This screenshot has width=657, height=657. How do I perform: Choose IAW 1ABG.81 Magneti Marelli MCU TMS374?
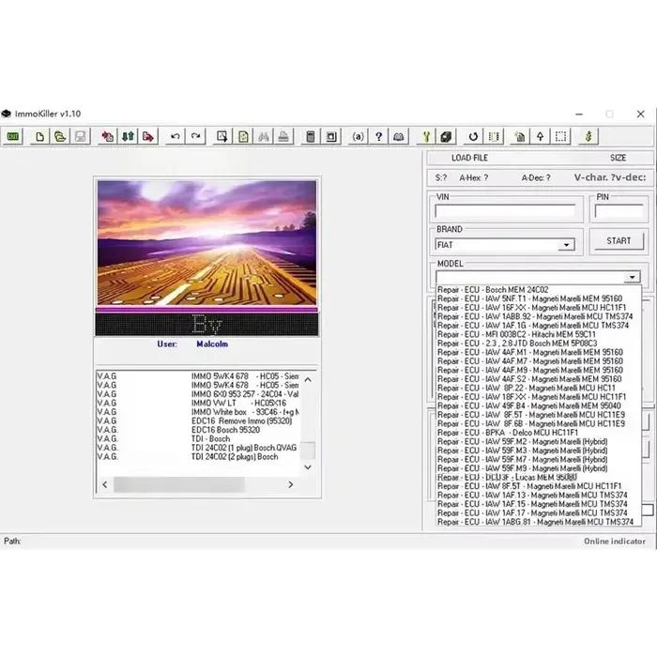(539, 522)
